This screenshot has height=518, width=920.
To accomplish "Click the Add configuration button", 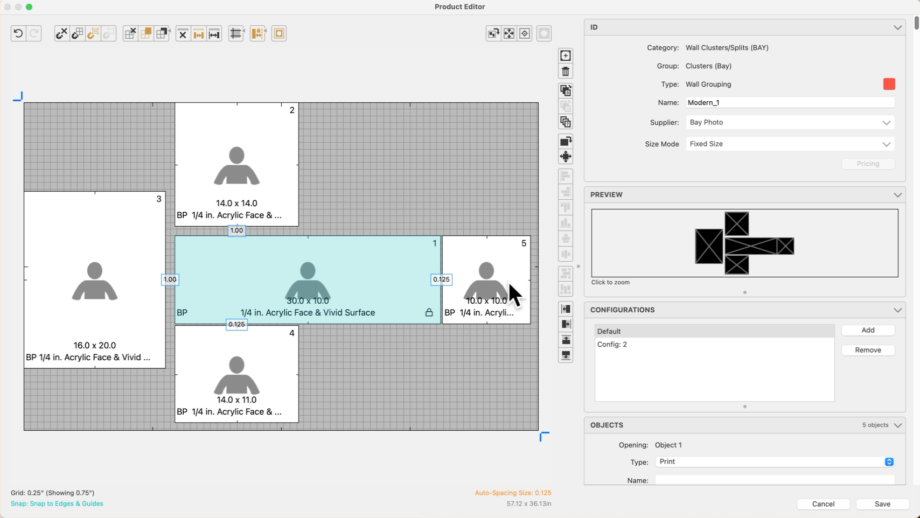I will (x=868, y=330).
